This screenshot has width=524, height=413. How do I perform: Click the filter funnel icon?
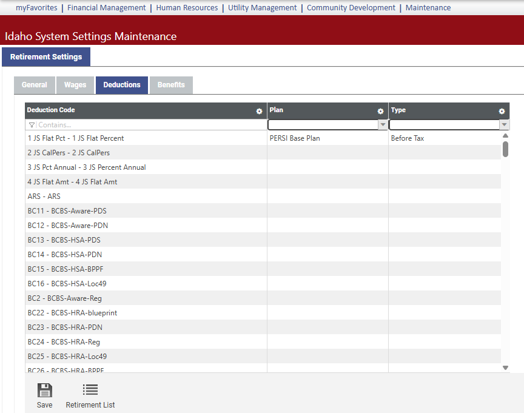(32, 125)
